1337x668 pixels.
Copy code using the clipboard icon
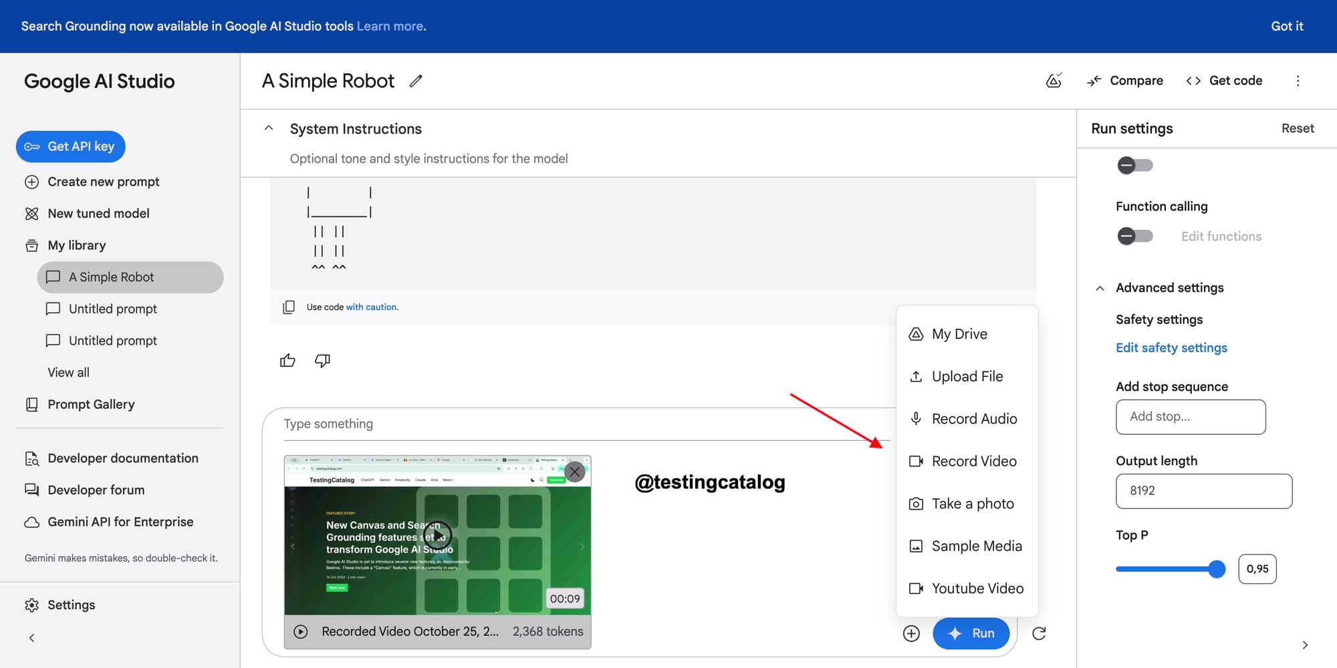click(289, 307)
